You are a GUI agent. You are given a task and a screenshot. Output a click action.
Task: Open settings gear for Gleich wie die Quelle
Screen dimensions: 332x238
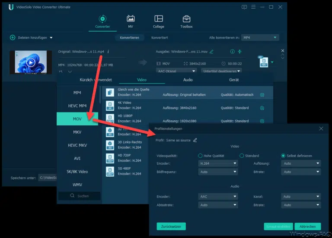tap(262, 95)
